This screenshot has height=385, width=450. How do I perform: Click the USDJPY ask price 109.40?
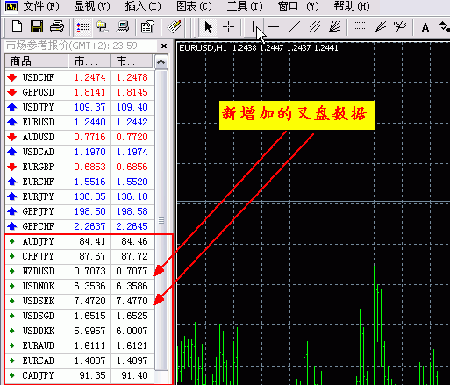(x=132, y=107)
